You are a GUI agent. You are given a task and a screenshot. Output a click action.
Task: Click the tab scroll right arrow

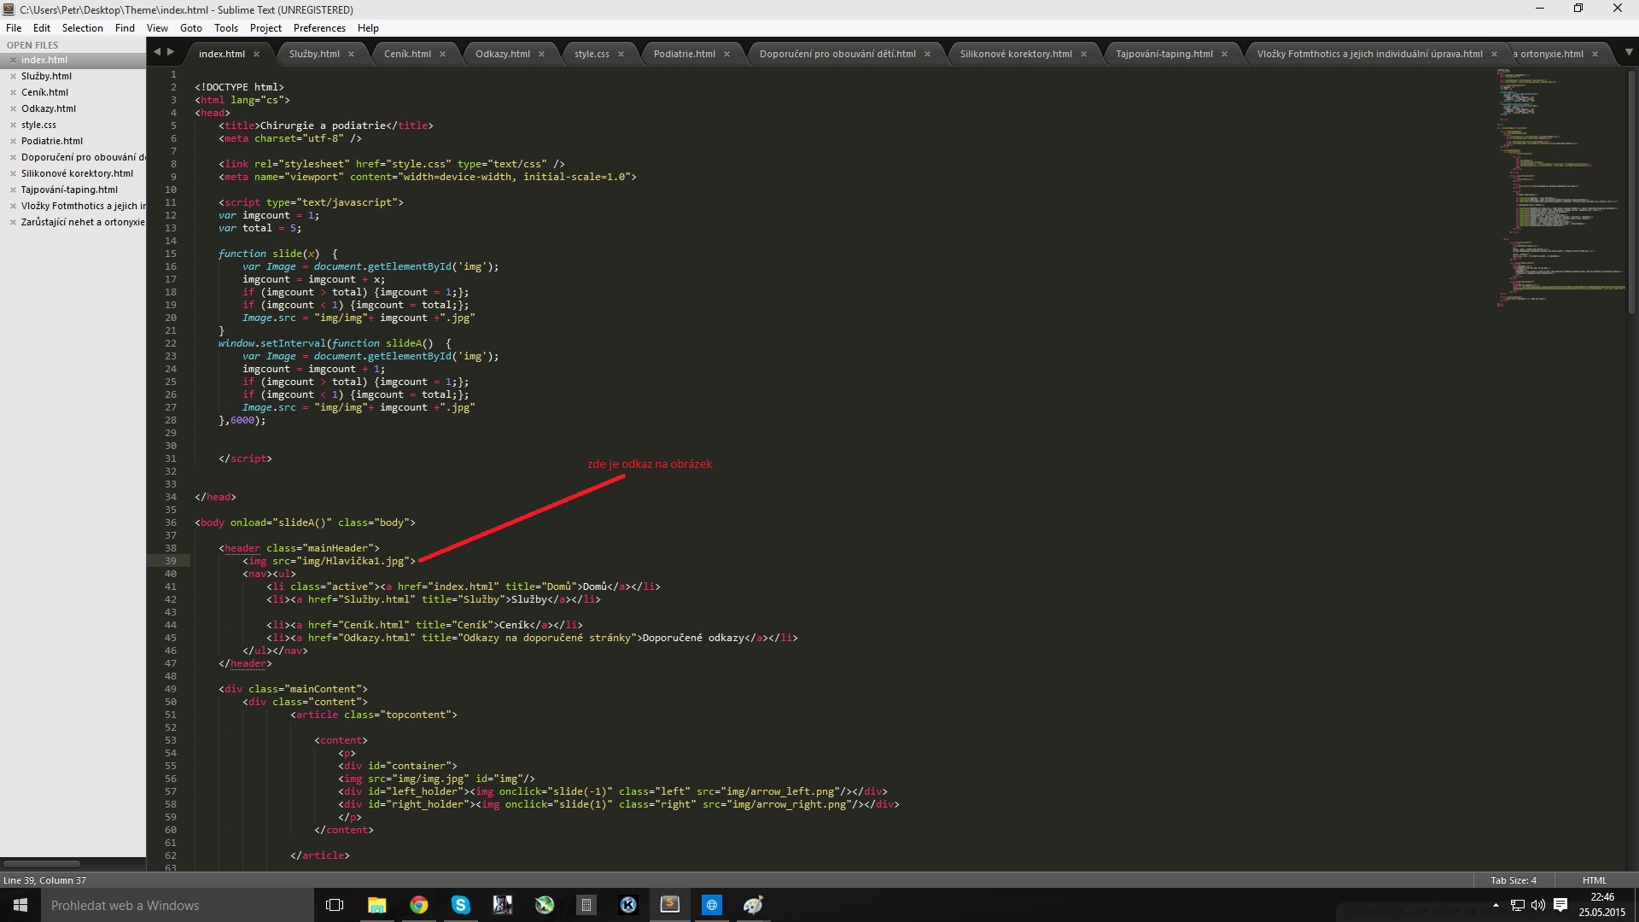click(171, 52)
